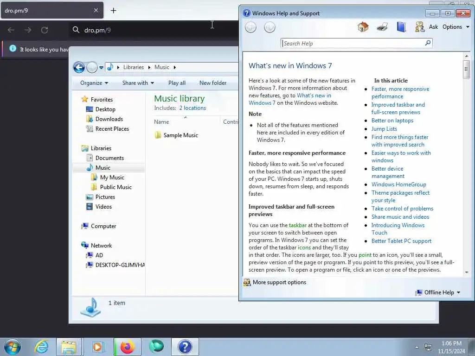The width and height of the screenshot is (475, 356).
Task: Click New folder in Explorer toolbar
Action: (x=213, y=83)
